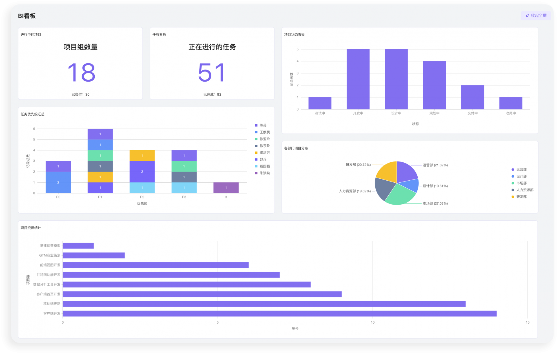Click the 研发部 (20.72%) pie label
The image size is (558, 354).
[x=358, y=165]
